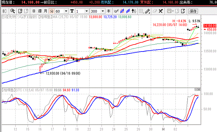Close the STC indicator panel
217x132 pixels.
point(199,89)
